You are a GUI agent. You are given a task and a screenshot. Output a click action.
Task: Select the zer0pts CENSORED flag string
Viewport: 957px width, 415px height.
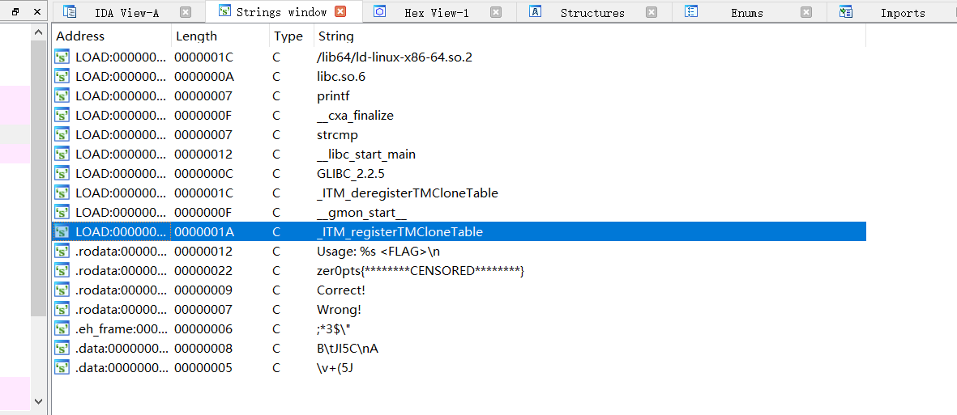421,271
